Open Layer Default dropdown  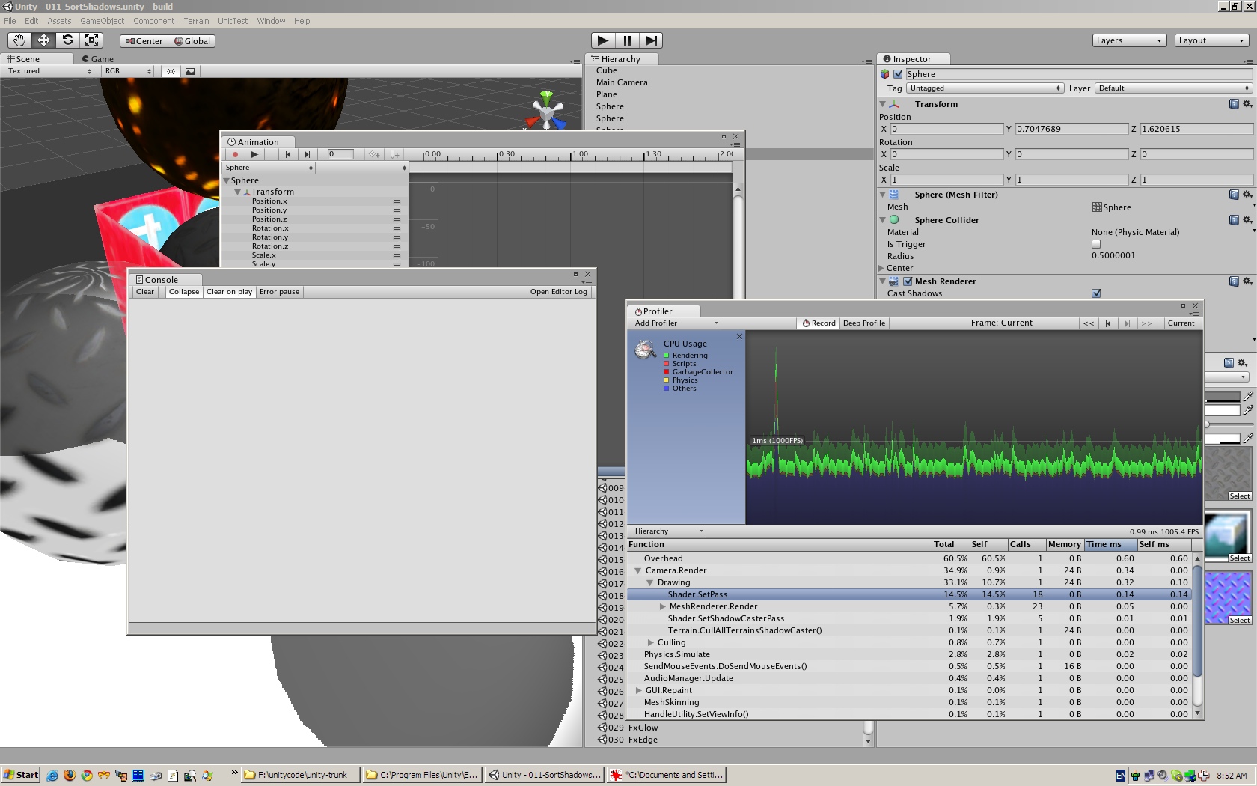[1173, 88]
